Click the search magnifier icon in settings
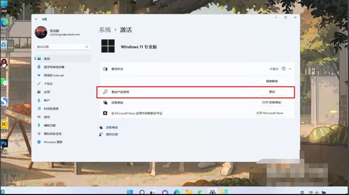 point(87,47)
